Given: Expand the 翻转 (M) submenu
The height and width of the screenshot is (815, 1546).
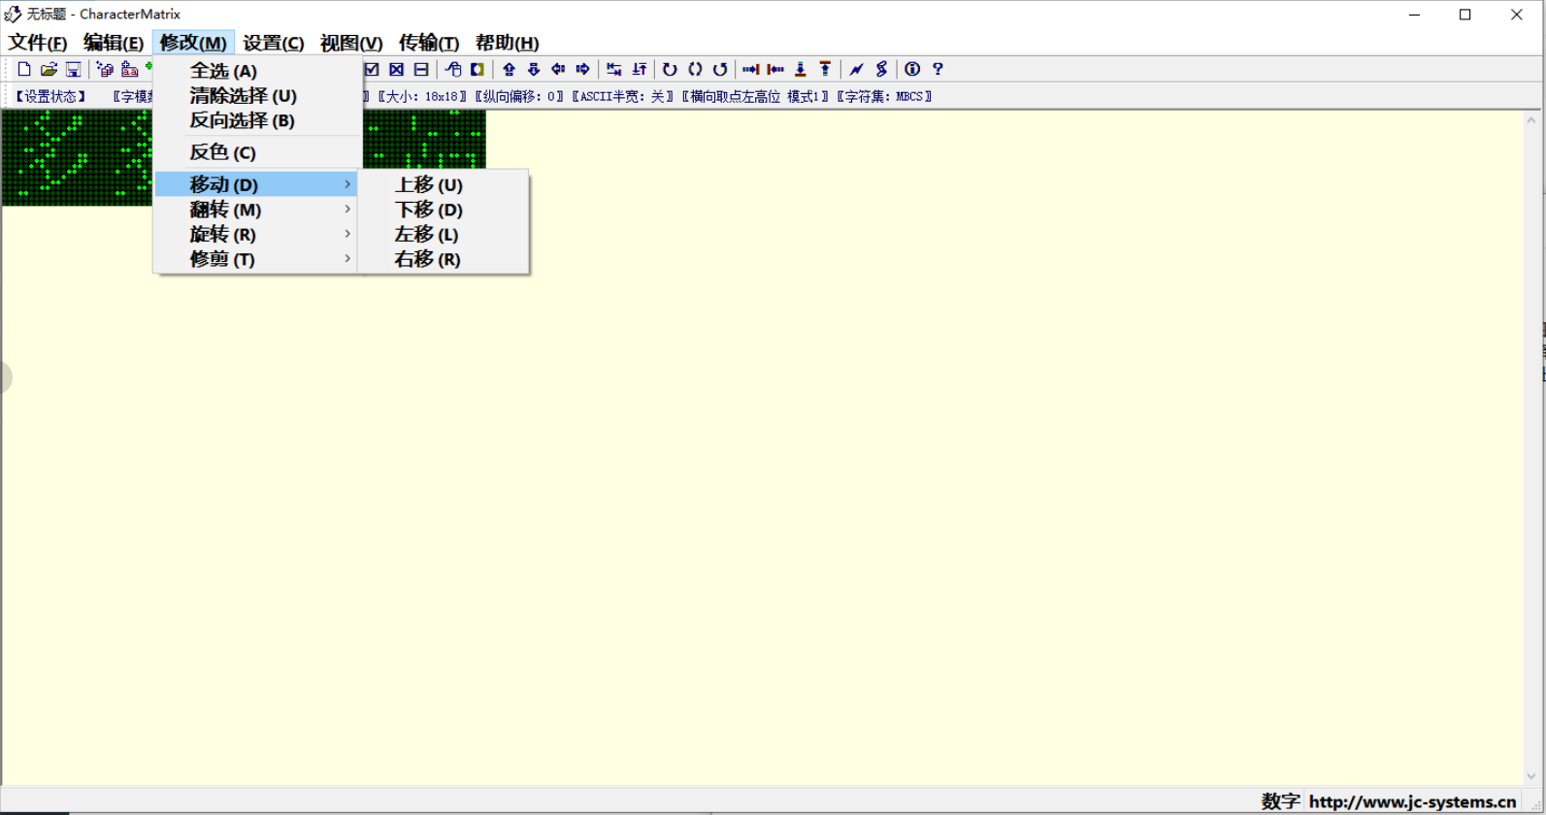Looking at the screenshot, I should [257, 210].
